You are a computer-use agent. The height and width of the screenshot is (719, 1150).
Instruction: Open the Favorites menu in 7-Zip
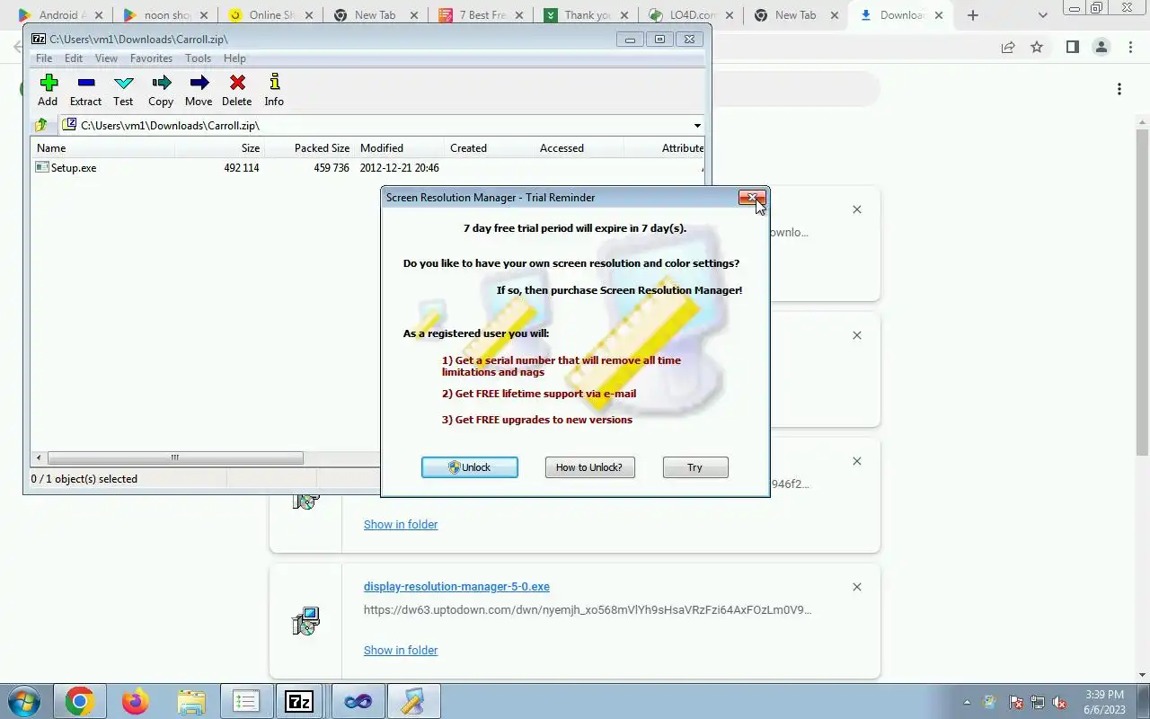(151, 58)
